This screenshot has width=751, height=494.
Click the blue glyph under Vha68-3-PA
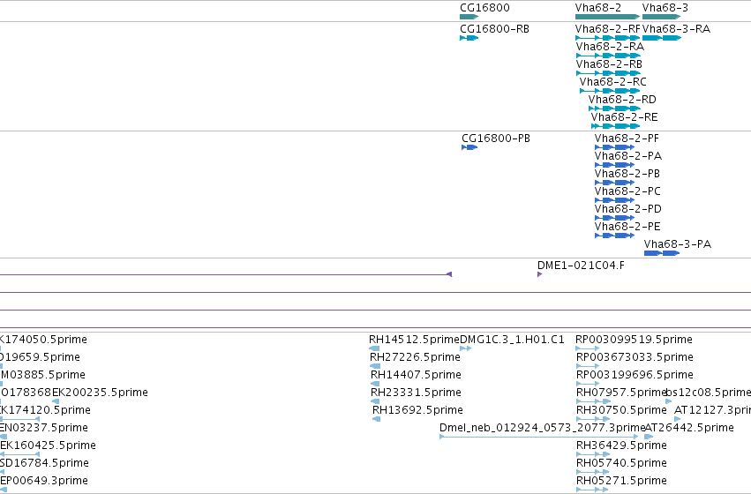tap(662, 253)
